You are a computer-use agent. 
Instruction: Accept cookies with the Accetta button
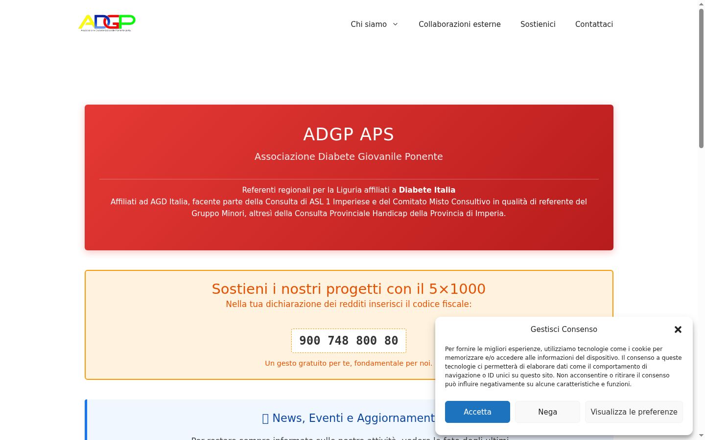[477, 412]
